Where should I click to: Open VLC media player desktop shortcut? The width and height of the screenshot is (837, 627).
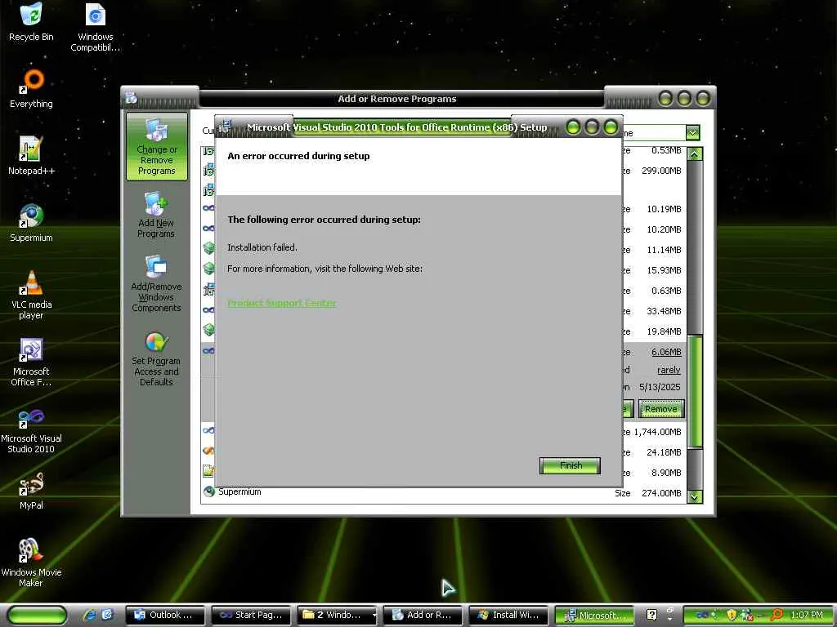pyautogui.click(x=32, y=295)
